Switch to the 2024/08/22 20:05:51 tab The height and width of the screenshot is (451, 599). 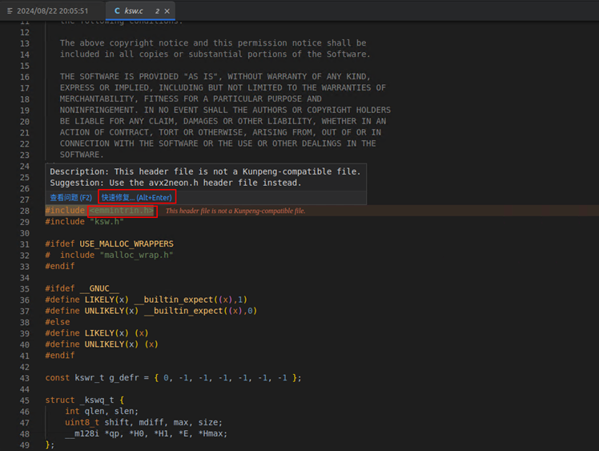point(47,10)
